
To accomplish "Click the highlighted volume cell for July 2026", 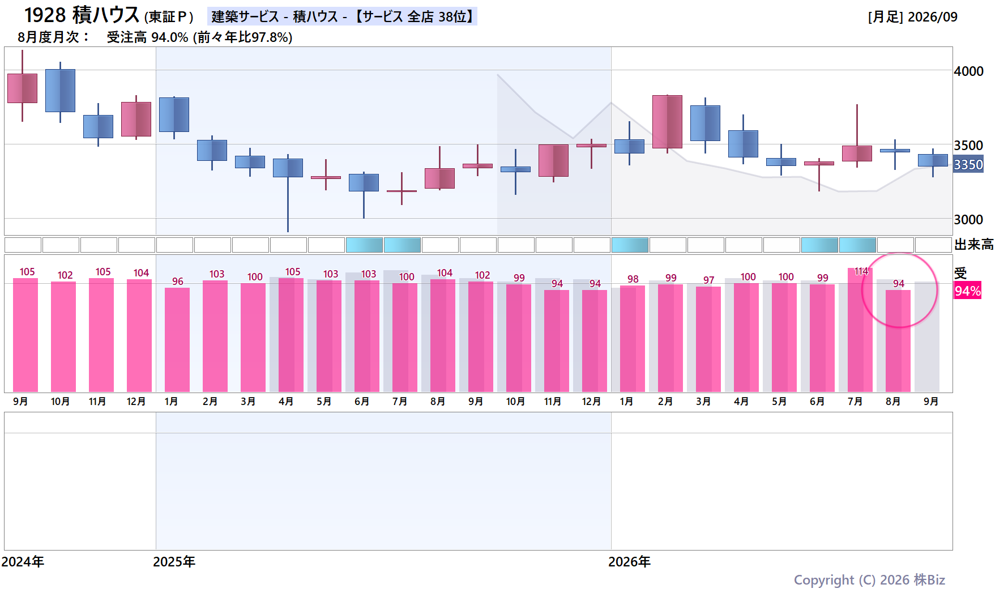I will pos(857,245).
